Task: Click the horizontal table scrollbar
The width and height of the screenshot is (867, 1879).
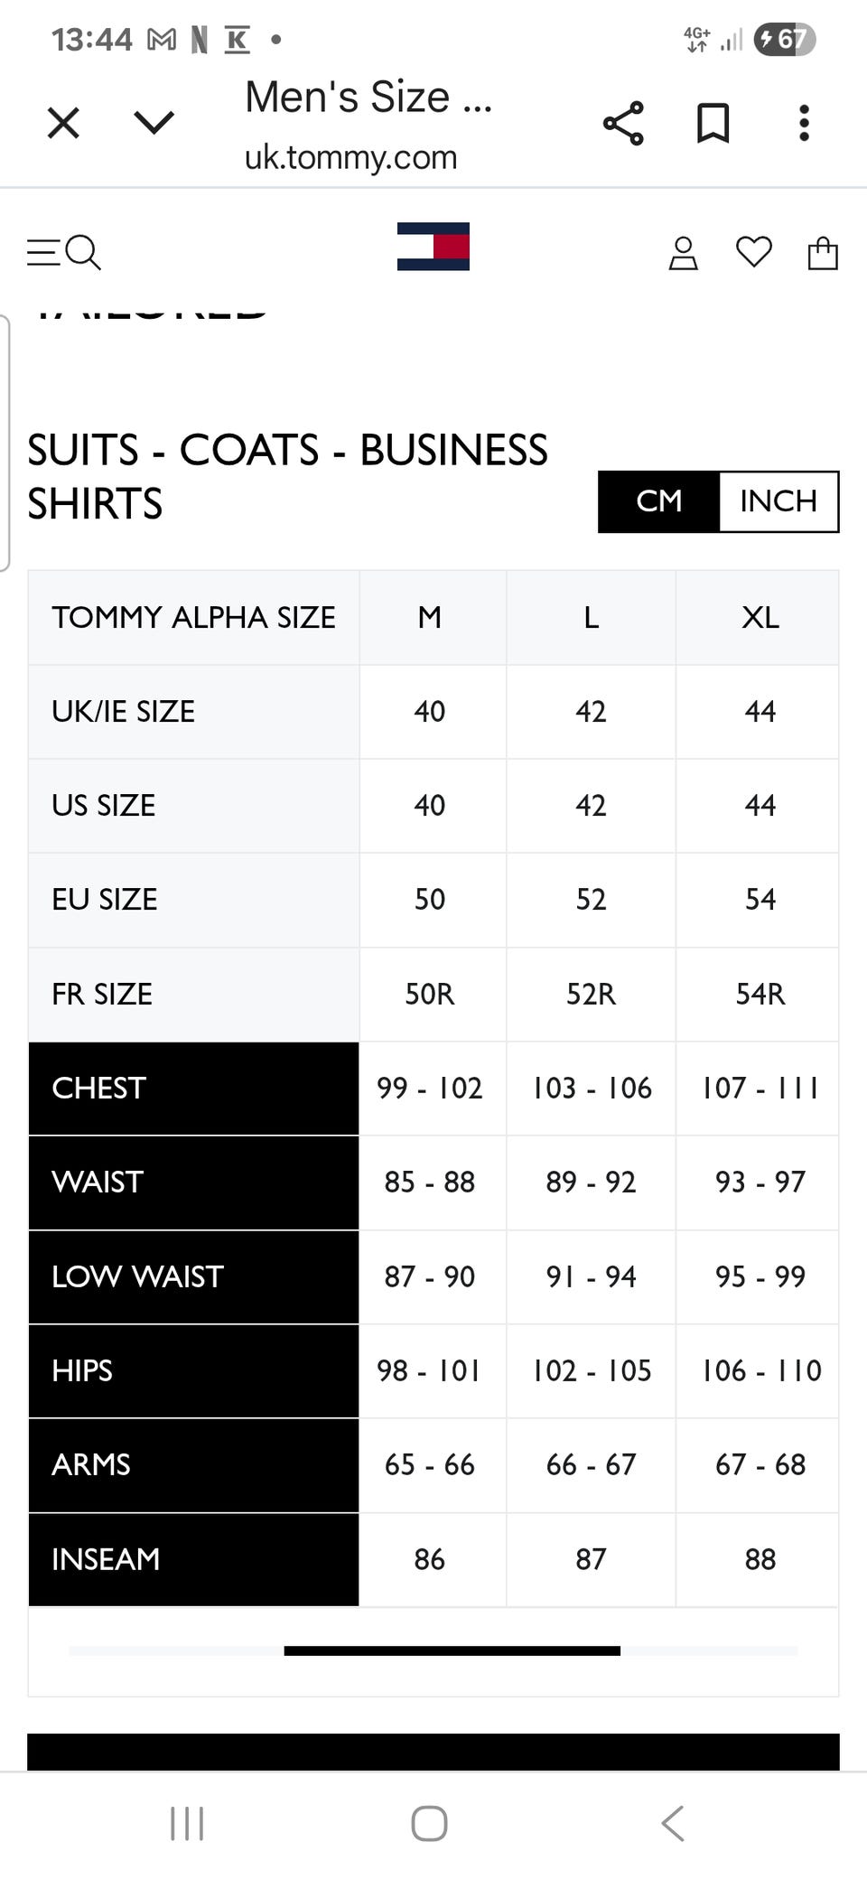Action: 452,1650
